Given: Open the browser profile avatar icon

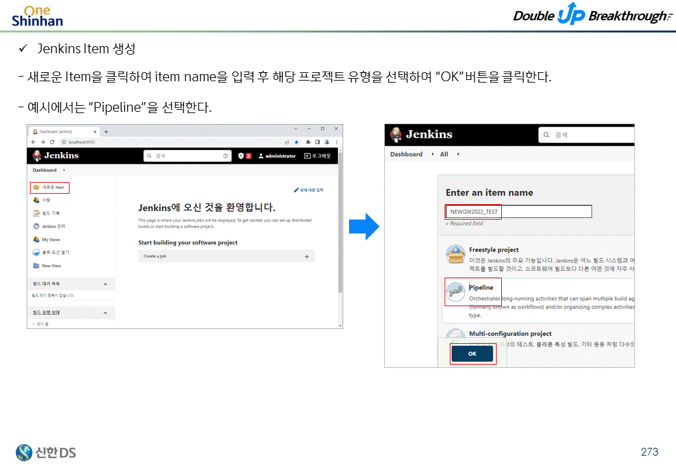Looking at the screenshot, I should click(327, 142).
